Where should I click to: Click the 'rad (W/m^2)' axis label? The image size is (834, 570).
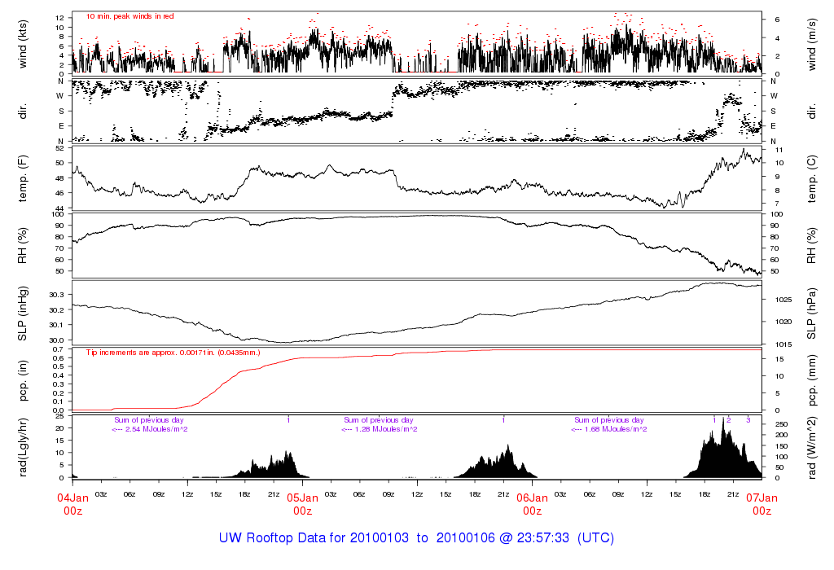(x=812, y=447)
